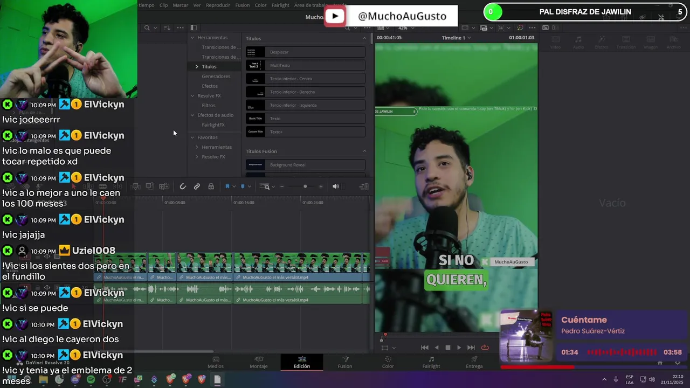
Task: Open the effects panel three-dot options
Action: [180, 27]
